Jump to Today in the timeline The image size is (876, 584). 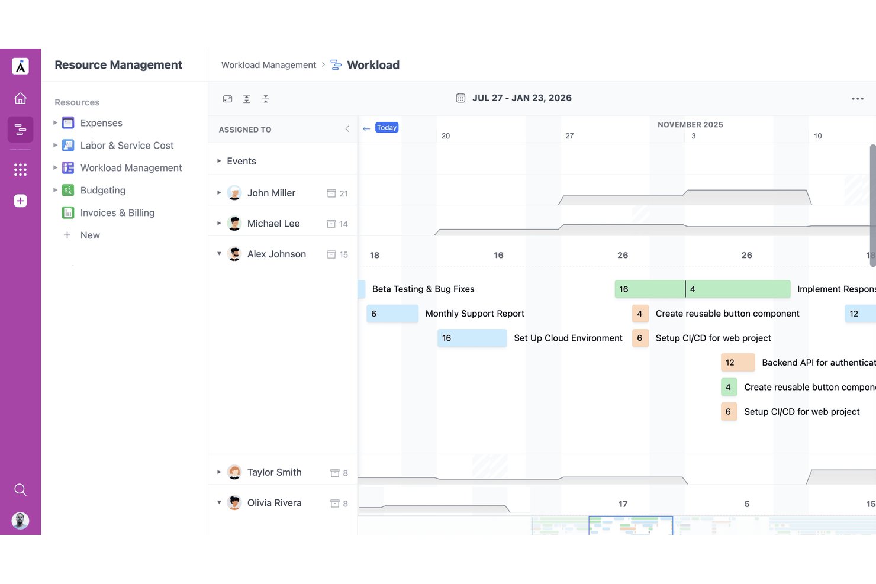387,128
